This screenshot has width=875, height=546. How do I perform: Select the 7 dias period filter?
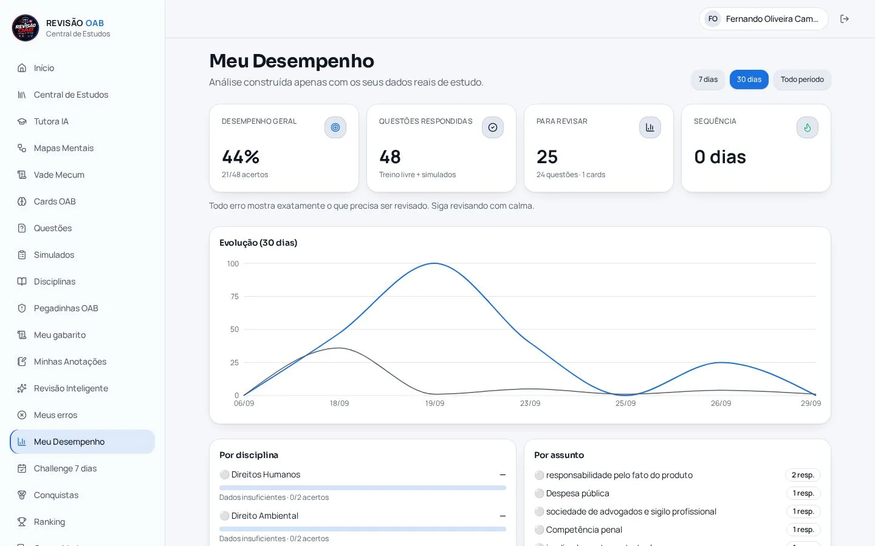click(x=708, y=79)
